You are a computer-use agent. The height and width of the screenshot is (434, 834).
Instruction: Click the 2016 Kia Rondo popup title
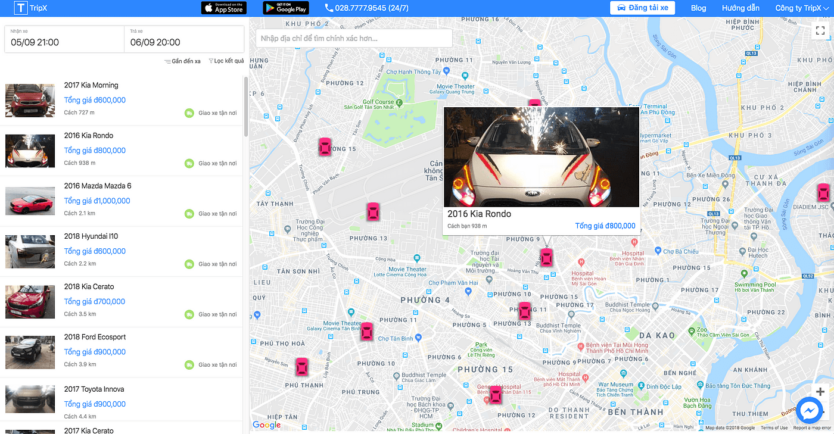click(479, 214)
